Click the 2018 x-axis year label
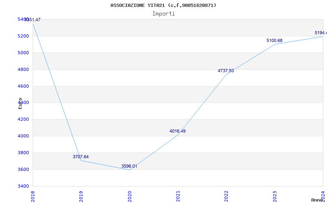 click(x=33, y=197)
